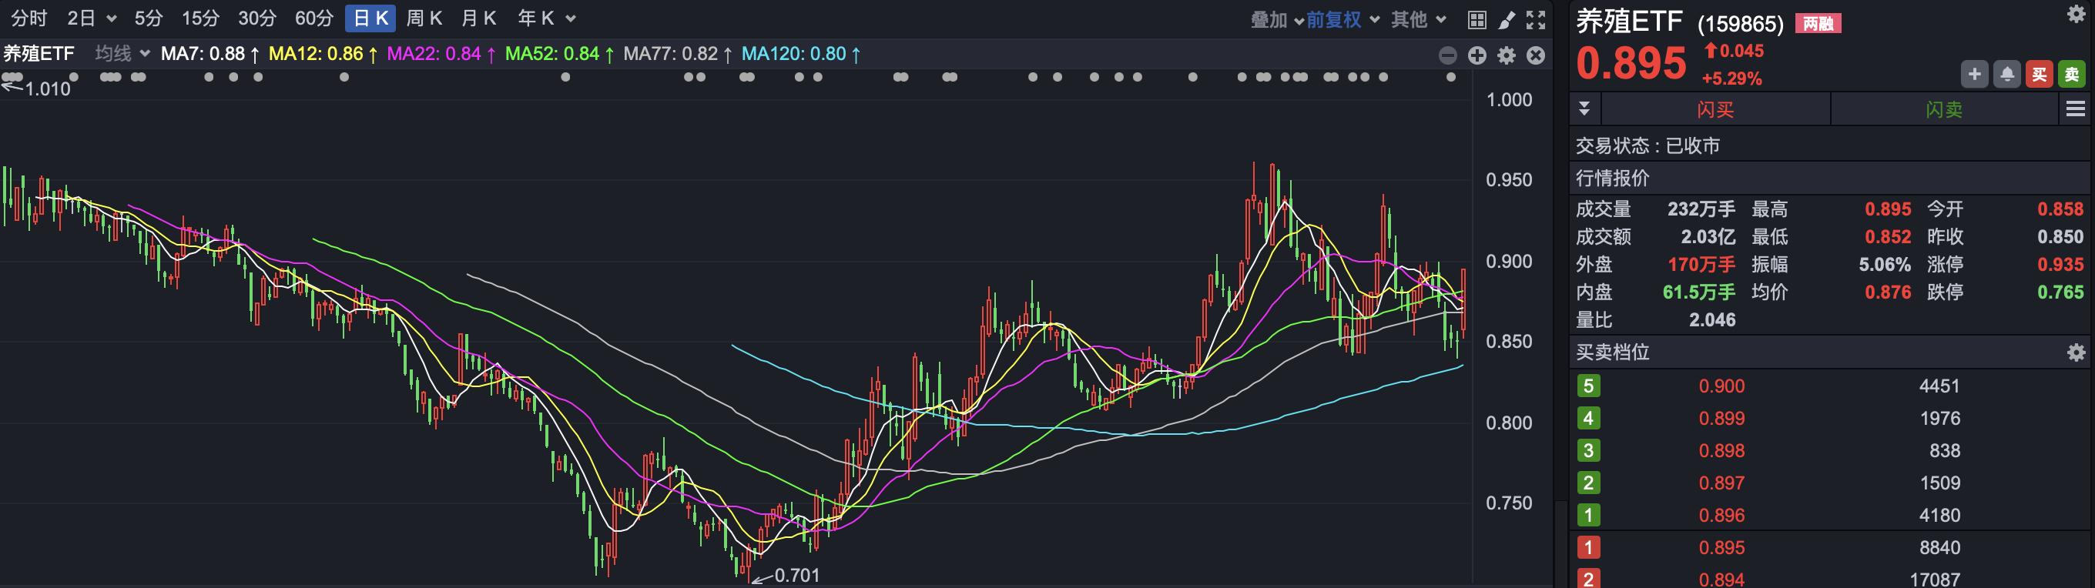Switch to 月K monthly chart
The image size is (2095, 588).
[478, 18]
